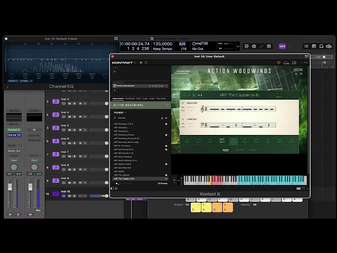Open the Arpeggio category dropdown

coord(120,112)
